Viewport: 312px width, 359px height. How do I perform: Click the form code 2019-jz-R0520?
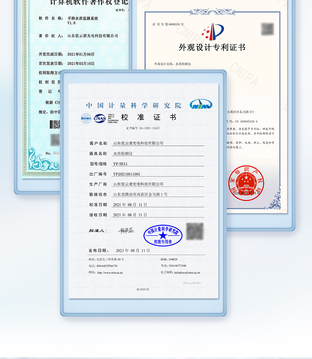tap(192, 283)
